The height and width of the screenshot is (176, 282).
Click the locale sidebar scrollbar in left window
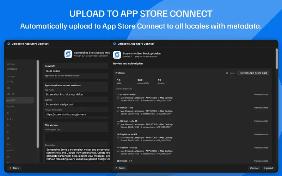38,104
